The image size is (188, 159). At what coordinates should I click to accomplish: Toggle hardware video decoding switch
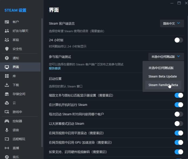(x=179, y=152)
